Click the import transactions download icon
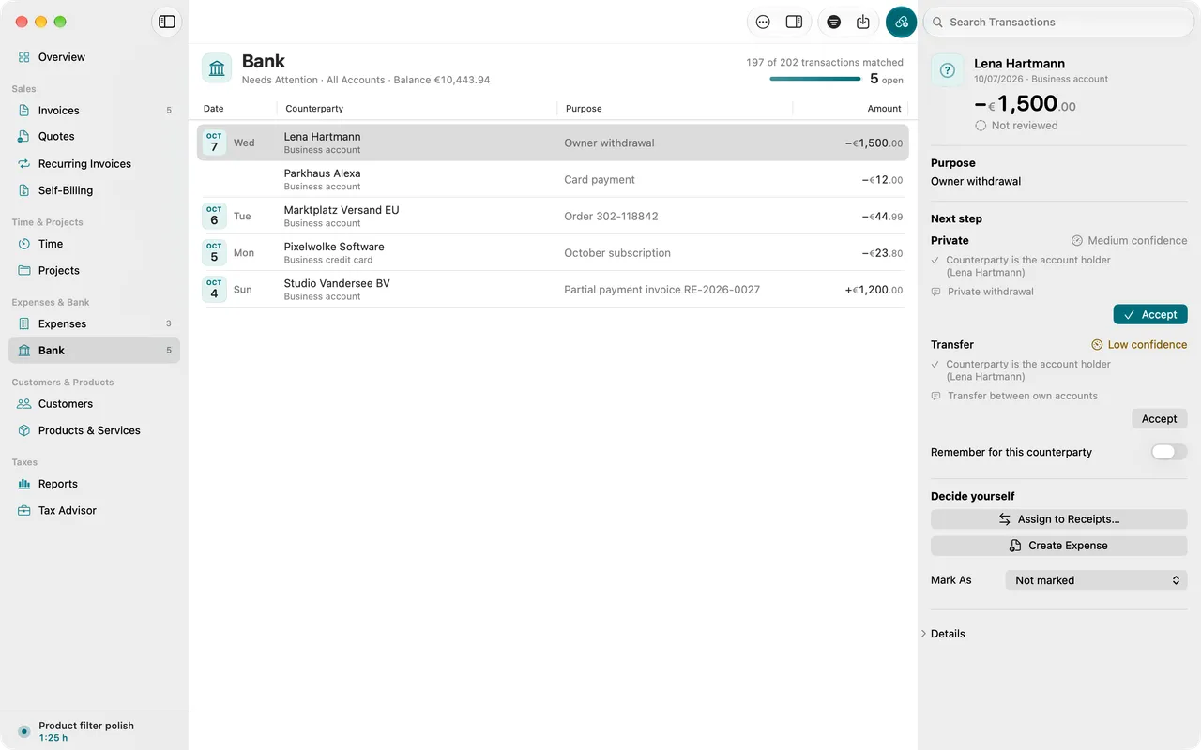 [863, 22]
